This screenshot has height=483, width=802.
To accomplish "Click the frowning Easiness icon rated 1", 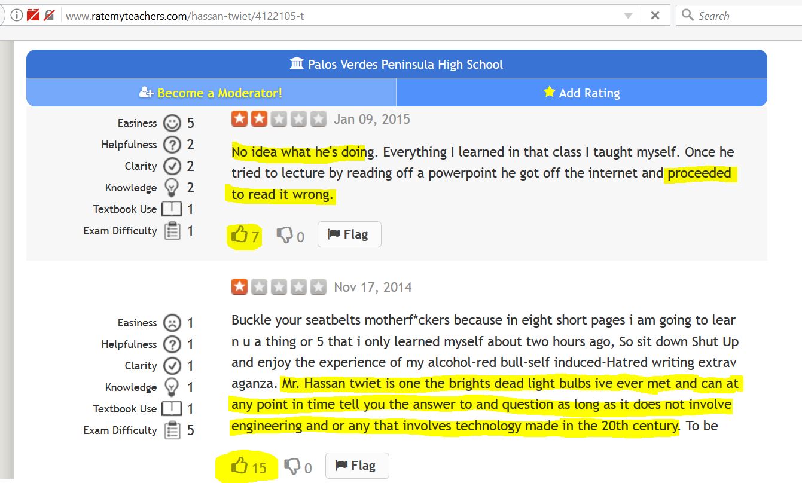I will [172, 323].
